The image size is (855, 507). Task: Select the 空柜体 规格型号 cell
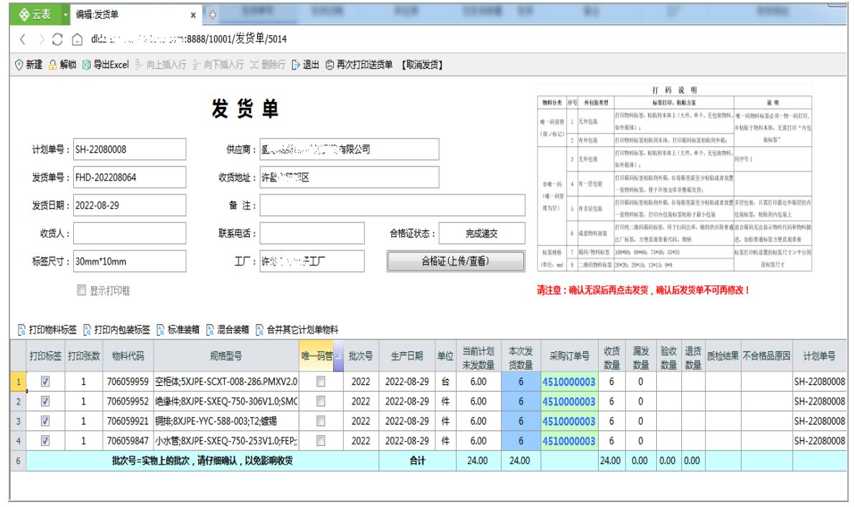pyautogui.click(x=226, y=382)
